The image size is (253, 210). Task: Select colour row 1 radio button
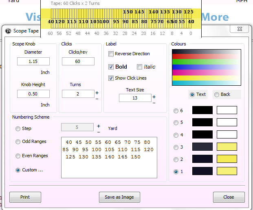[176, 172]
